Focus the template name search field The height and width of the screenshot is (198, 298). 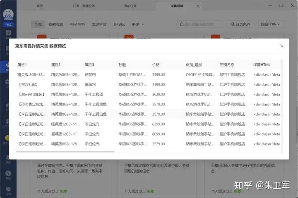pyautogui.click(x=200, y=24)
